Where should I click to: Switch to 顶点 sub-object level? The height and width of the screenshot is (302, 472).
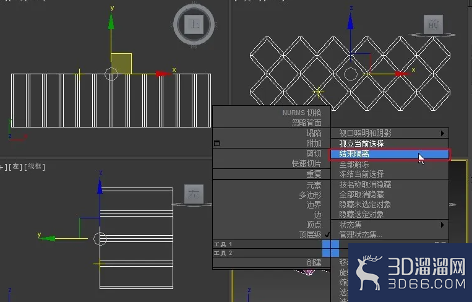point(314,225)
